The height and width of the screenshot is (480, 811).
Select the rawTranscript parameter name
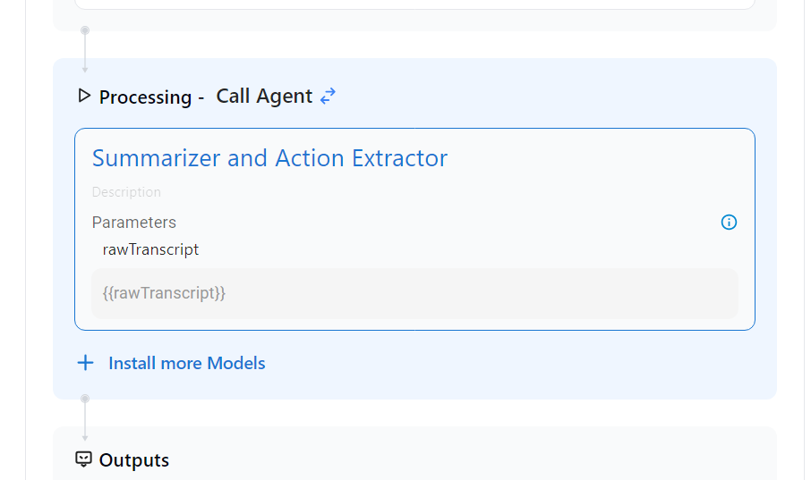pos(150,249)
